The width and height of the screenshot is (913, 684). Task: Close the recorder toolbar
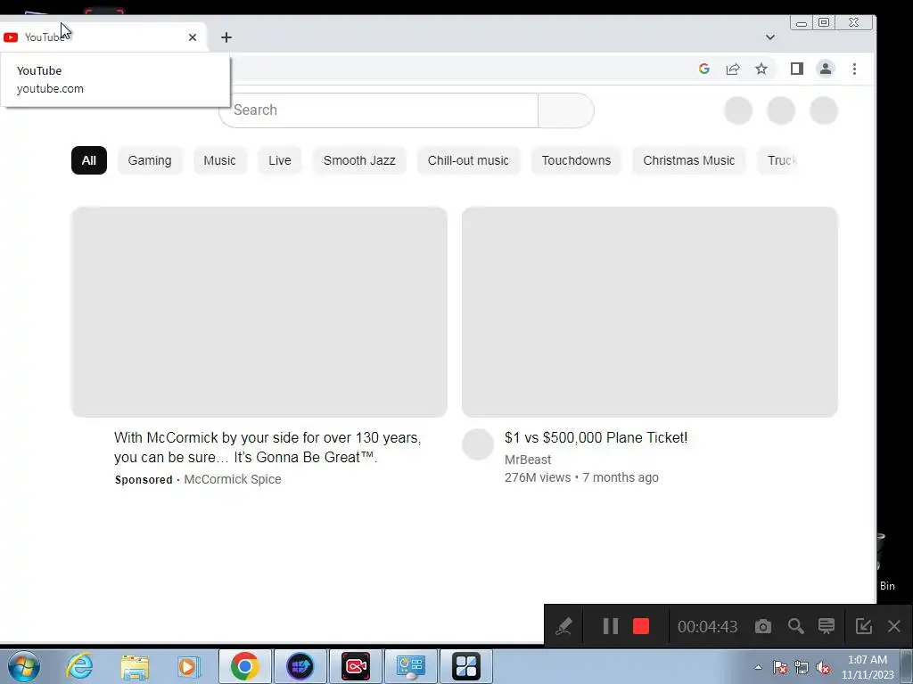(894, 626)
